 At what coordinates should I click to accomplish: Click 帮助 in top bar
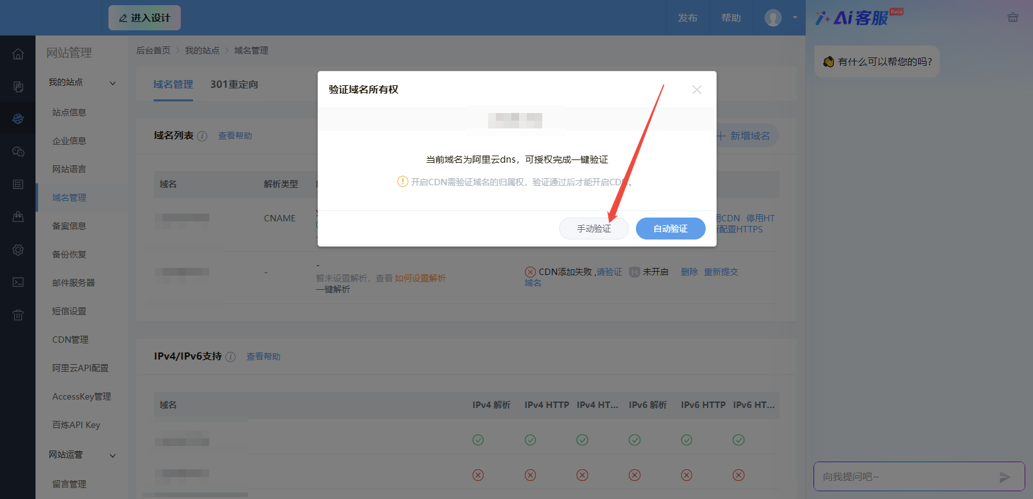click(x=731, y=18)
